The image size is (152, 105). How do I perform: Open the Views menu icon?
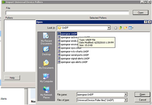pyautogui.click(x=131, y=28)
